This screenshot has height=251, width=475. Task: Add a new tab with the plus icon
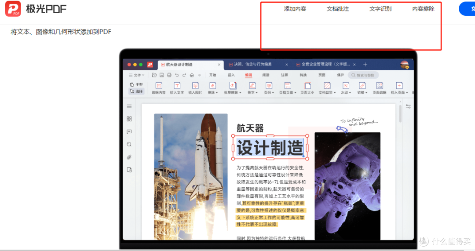(x=365, y=65)
